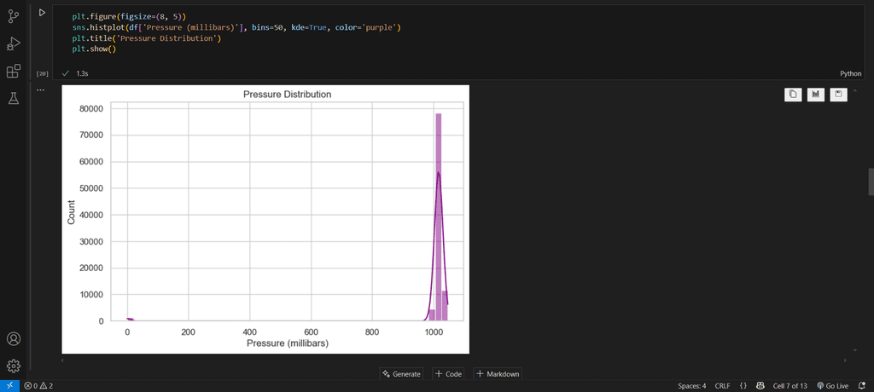Open the Extensions view
874x392 pixels.
[14, 72]
